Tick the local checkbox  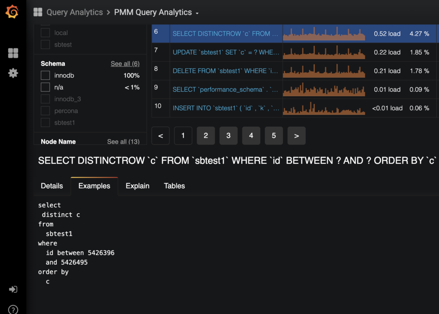(45, 33)
